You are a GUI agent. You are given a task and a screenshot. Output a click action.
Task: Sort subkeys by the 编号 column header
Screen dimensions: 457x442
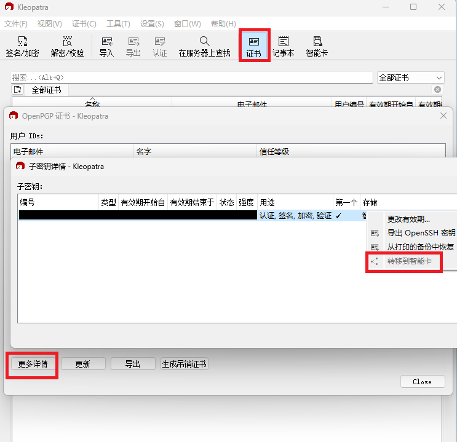point(58,202)
